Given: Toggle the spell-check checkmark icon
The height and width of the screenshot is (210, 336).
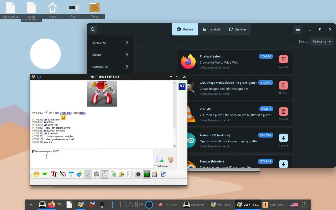Looking at the screenshot, I should tap(88, 174).
